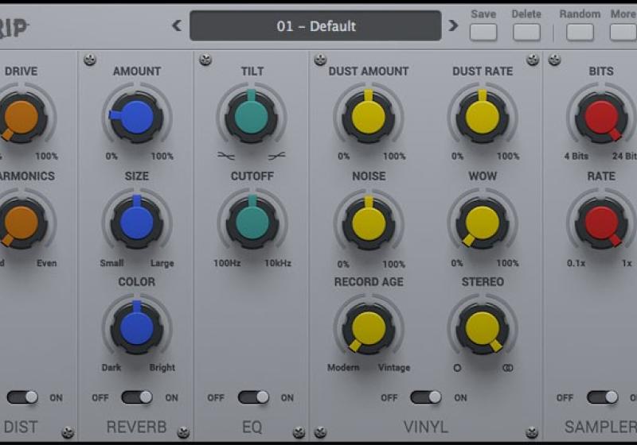Click the blue reverb Amount knob
The width and height of the screenshot is (637, 445).
136,117
